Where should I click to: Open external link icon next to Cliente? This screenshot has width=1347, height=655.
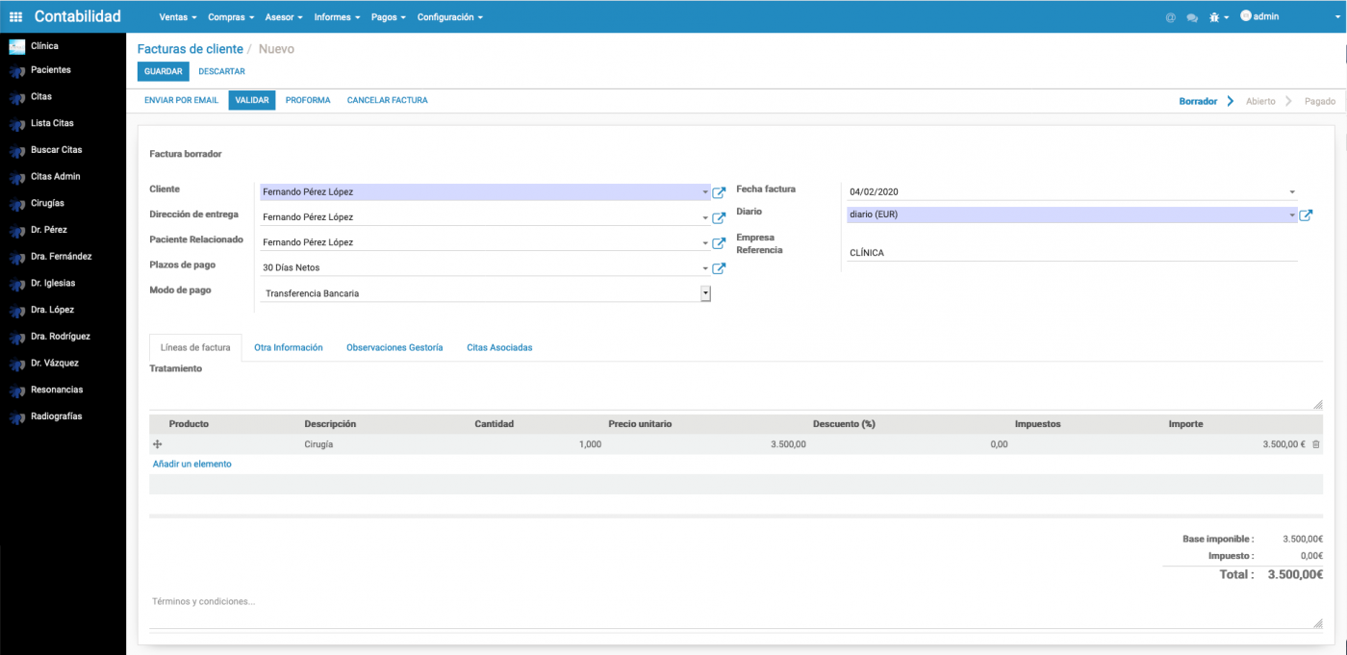[x=719, y=192]
